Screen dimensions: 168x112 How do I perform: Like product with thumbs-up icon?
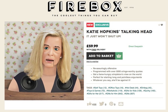point(89,104)
